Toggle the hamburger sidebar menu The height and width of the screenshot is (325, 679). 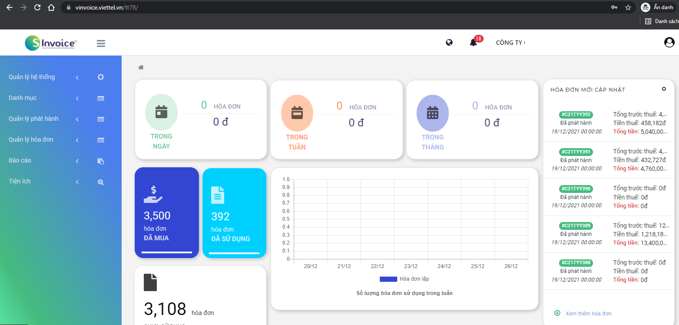pyautogui.click(x=101, y=43)
